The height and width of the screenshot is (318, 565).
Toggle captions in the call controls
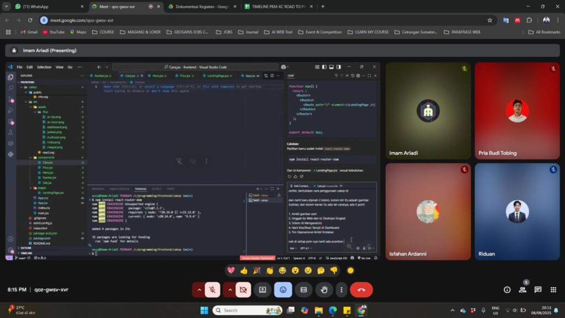tap(303, 289)
